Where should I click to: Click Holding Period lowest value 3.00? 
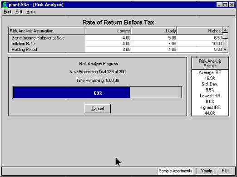tap(108, 50)
